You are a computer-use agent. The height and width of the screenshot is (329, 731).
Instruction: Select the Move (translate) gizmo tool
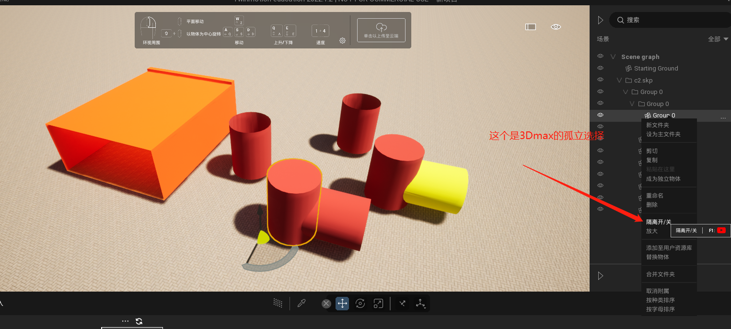coord(342,303)
